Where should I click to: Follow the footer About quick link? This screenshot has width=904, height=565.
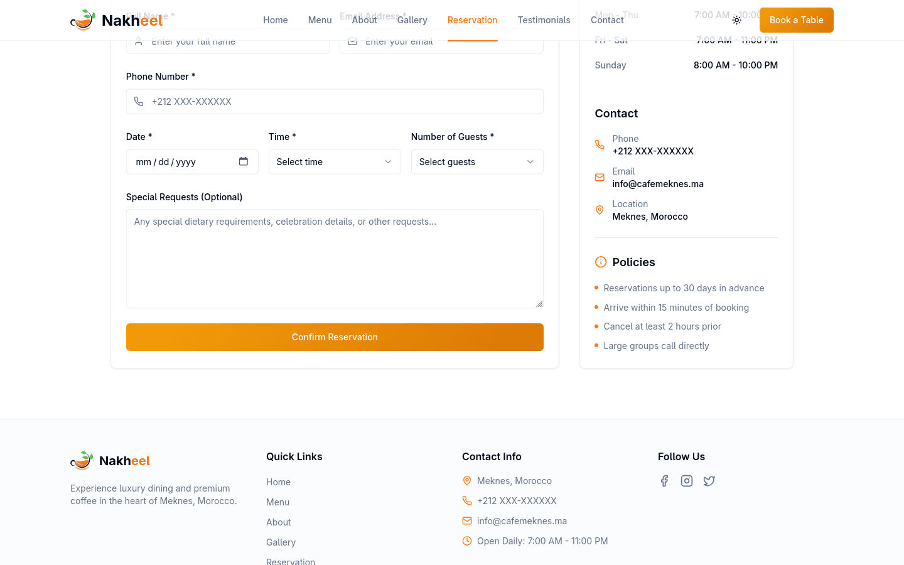pyautogui.click(x=279, y=522)
